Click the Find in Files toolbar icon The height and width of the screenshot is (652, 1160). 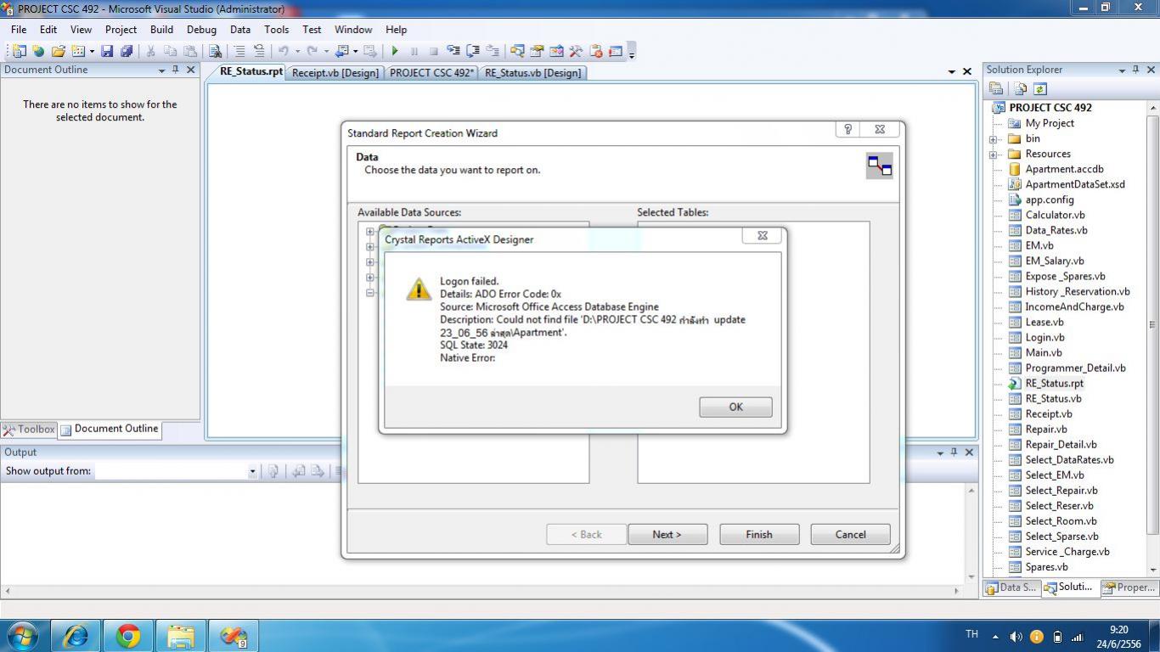(215, 51)
